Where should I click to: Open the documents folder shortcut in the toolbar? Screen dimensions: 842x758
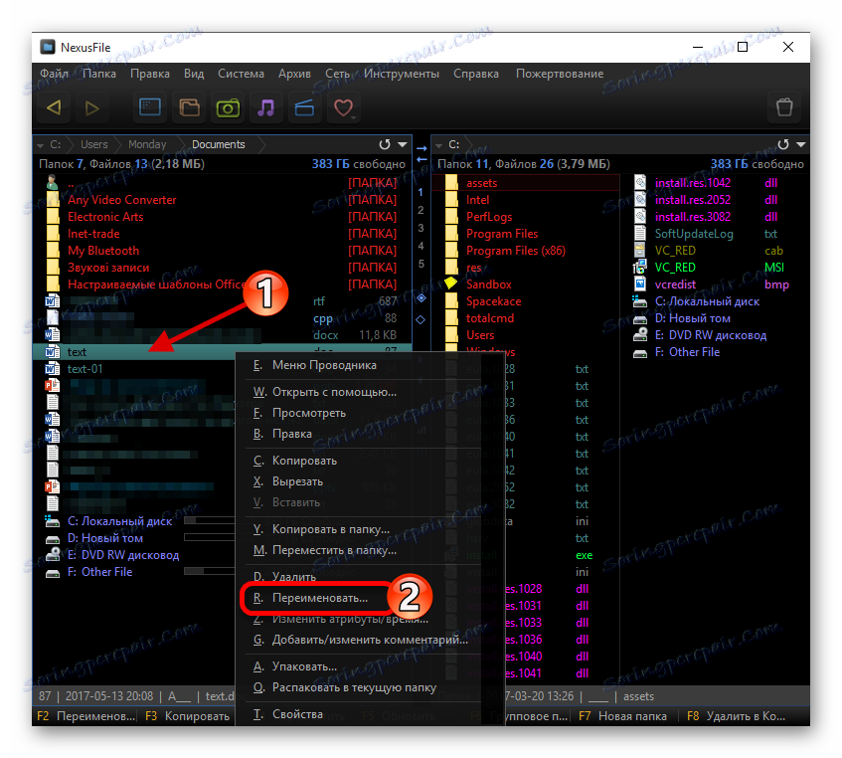(x=189, y=108)
